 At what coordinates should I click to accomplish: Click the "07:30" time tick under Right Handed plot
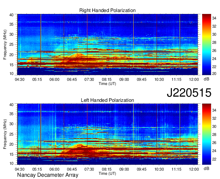[89, 79]
